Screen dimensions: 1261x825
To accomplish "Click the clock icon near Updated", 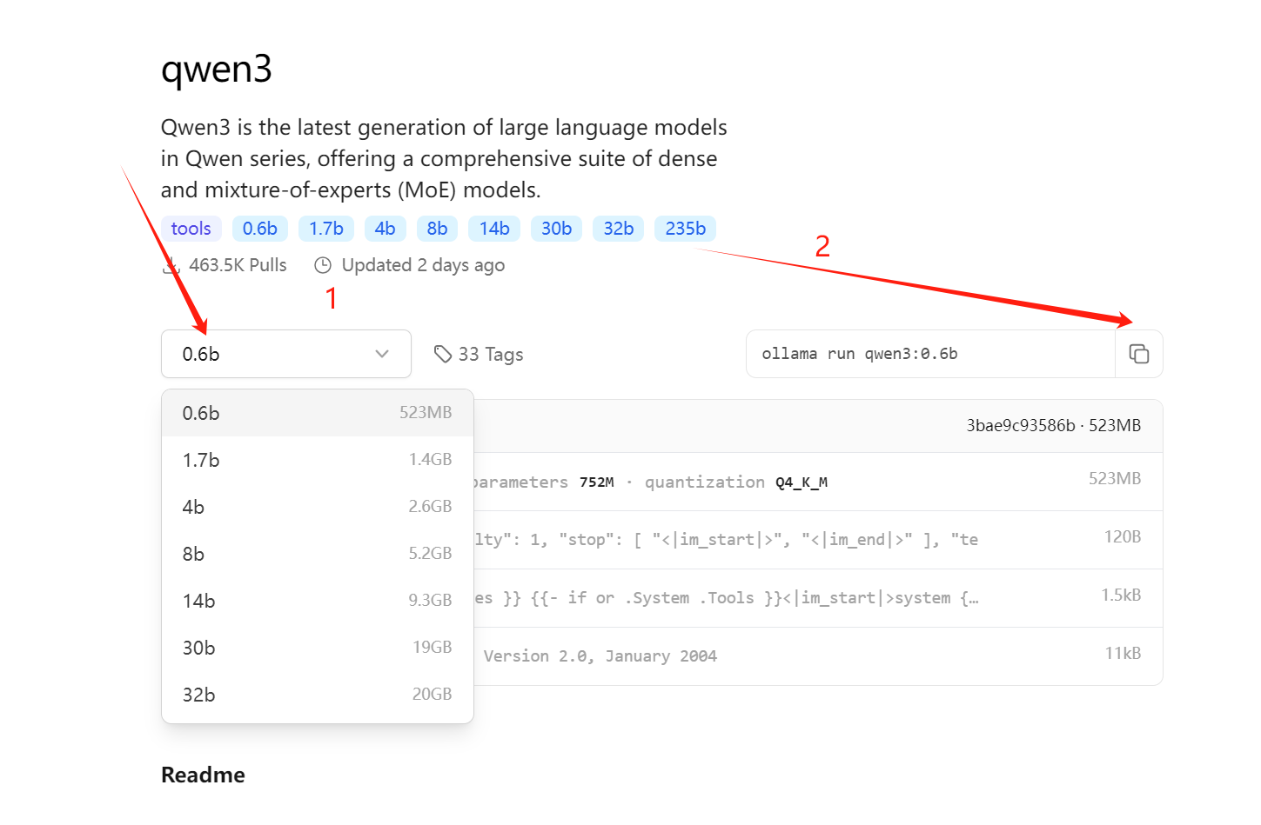I will click(323, 265).
